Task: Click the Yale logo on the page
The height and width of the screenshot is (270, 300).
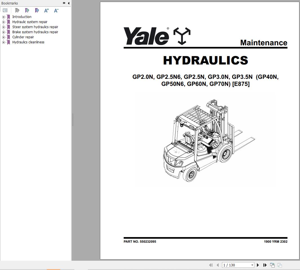Action: 157,36
